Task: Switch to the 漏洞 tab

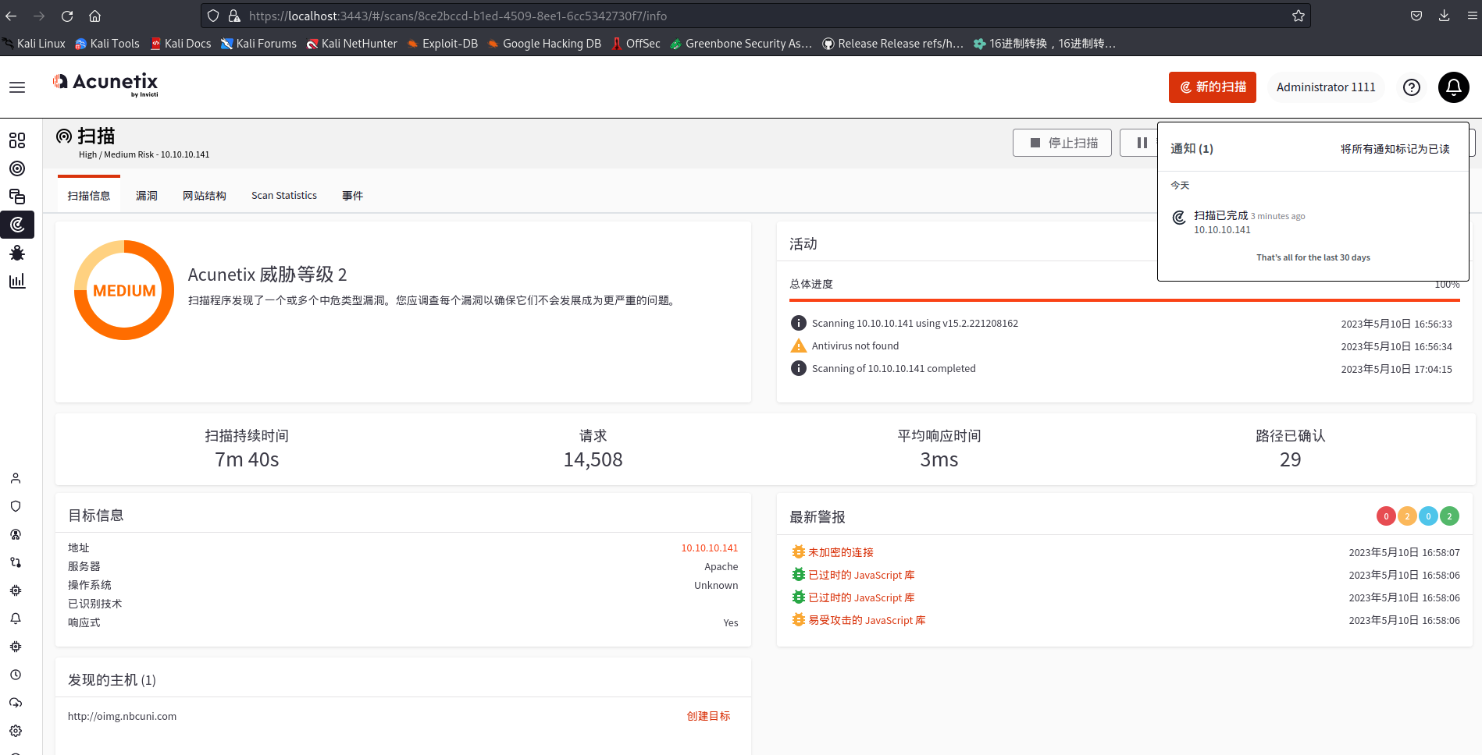Action: 147,196
